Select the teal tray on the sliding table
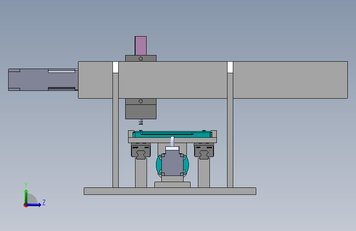Image resolution: width=356 pixels, height=231 pixels. pyautogui.click(x=172, y=134)
